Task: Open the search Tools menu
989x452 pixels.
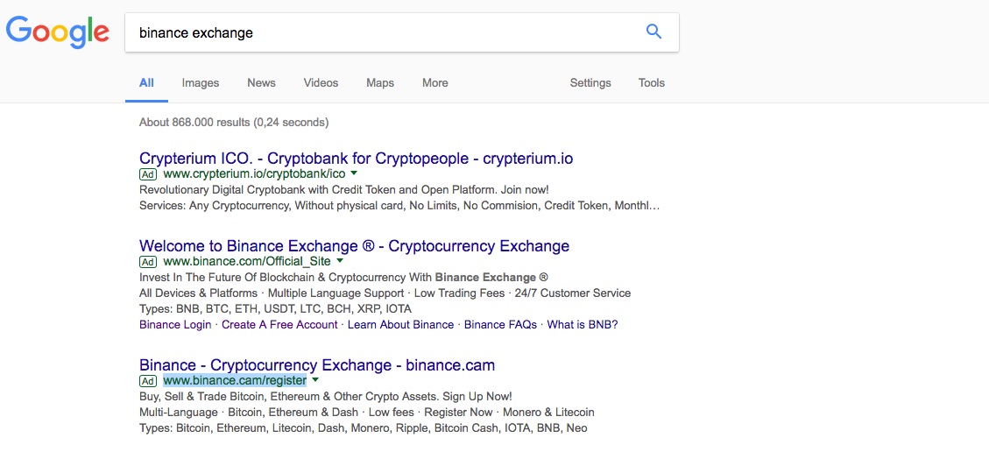Action: (x=652, y=83)
